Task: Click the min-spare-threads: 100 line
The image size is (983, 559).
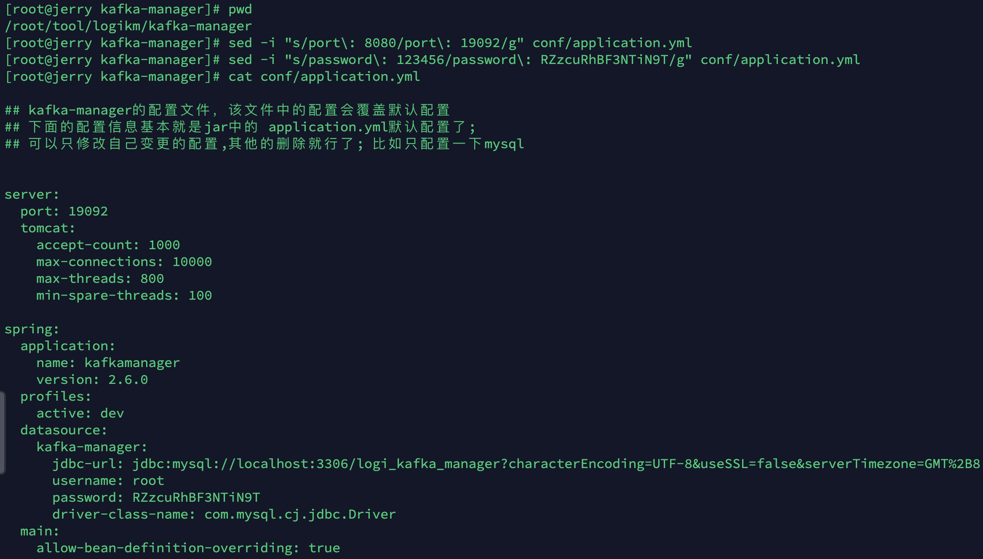Action: coord(124,295)
